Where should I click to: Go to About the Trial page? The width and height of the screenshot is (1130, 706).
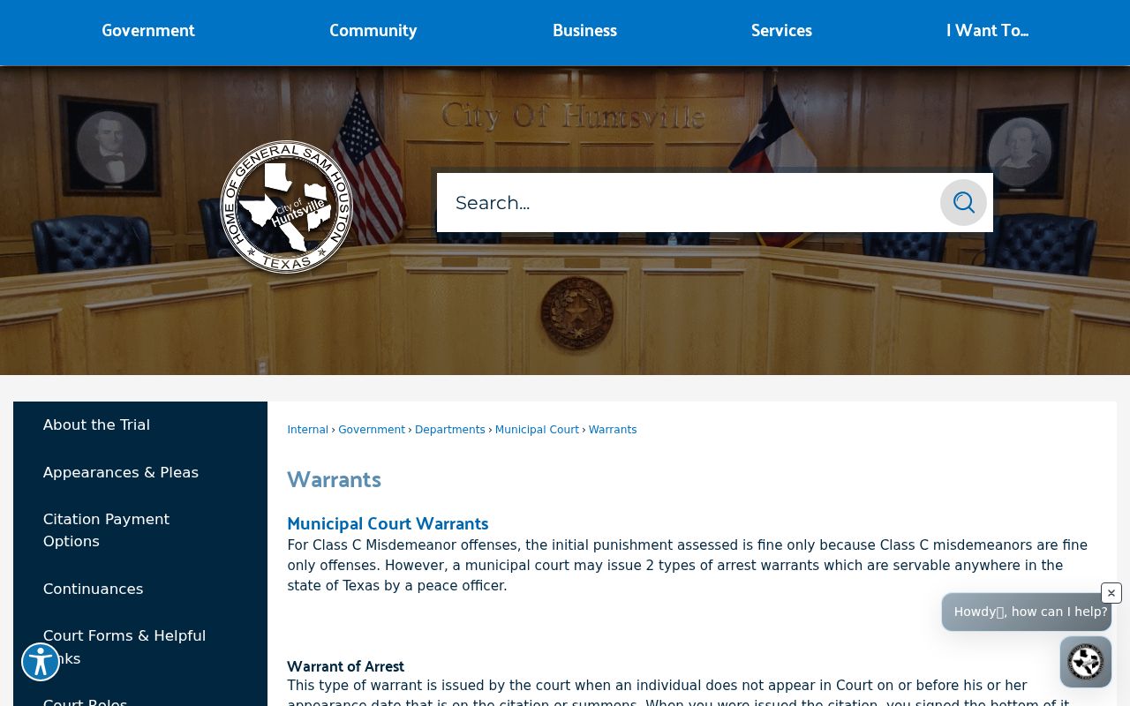pos(96,425)
